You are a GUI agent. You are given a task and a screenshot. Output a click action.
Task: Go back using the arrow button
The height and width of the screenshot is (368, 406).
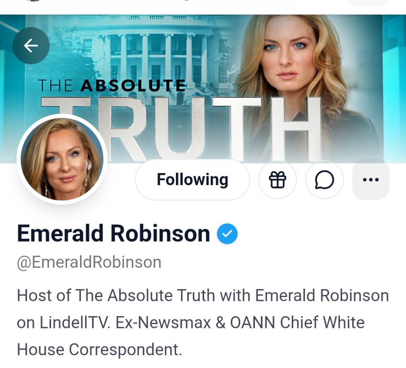click(x=31, y=46)
